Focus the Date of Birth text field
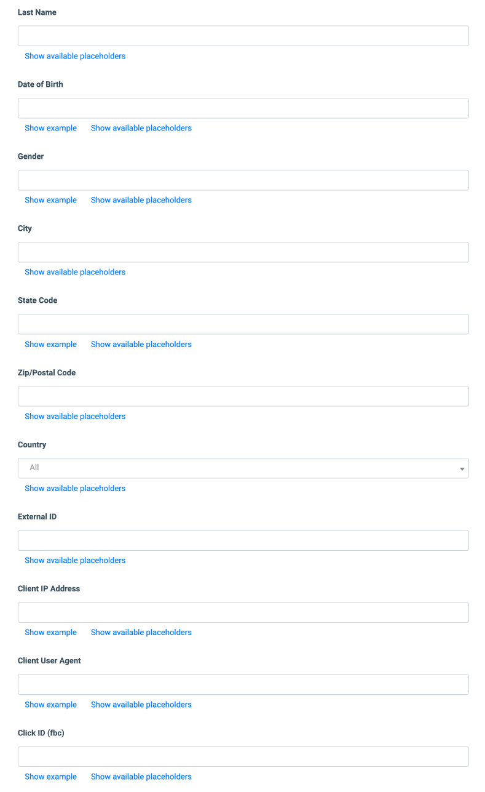Viewport: 485px width, 792px height. point(243,108)
